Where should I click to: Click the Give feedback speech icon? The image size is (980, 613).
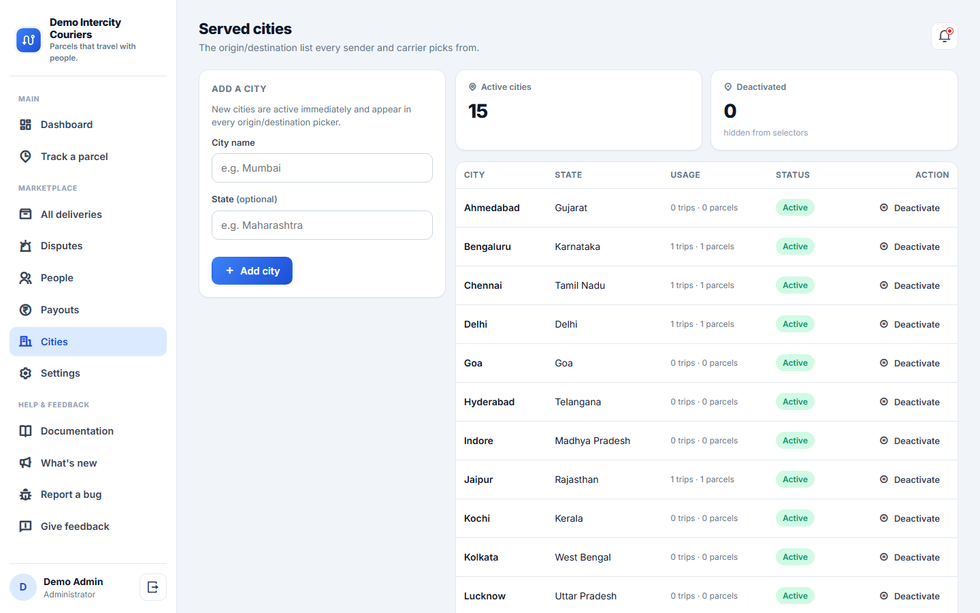point(26,526)
